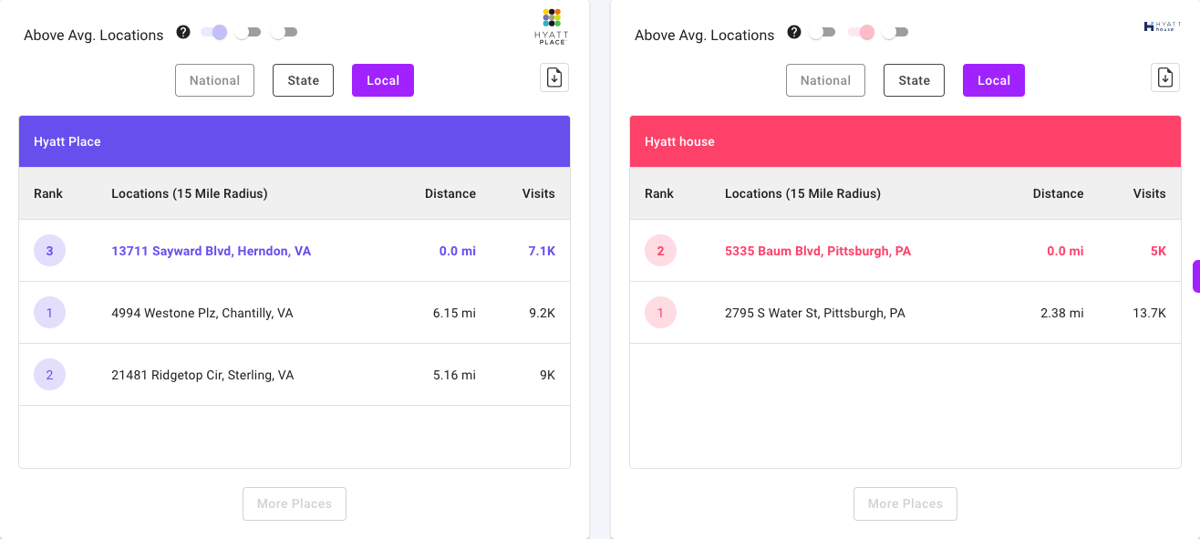Viewport: 1200px width, 539px height.
Task: Click the help icon in Hyatt house panel
Action: click(794, 32)
